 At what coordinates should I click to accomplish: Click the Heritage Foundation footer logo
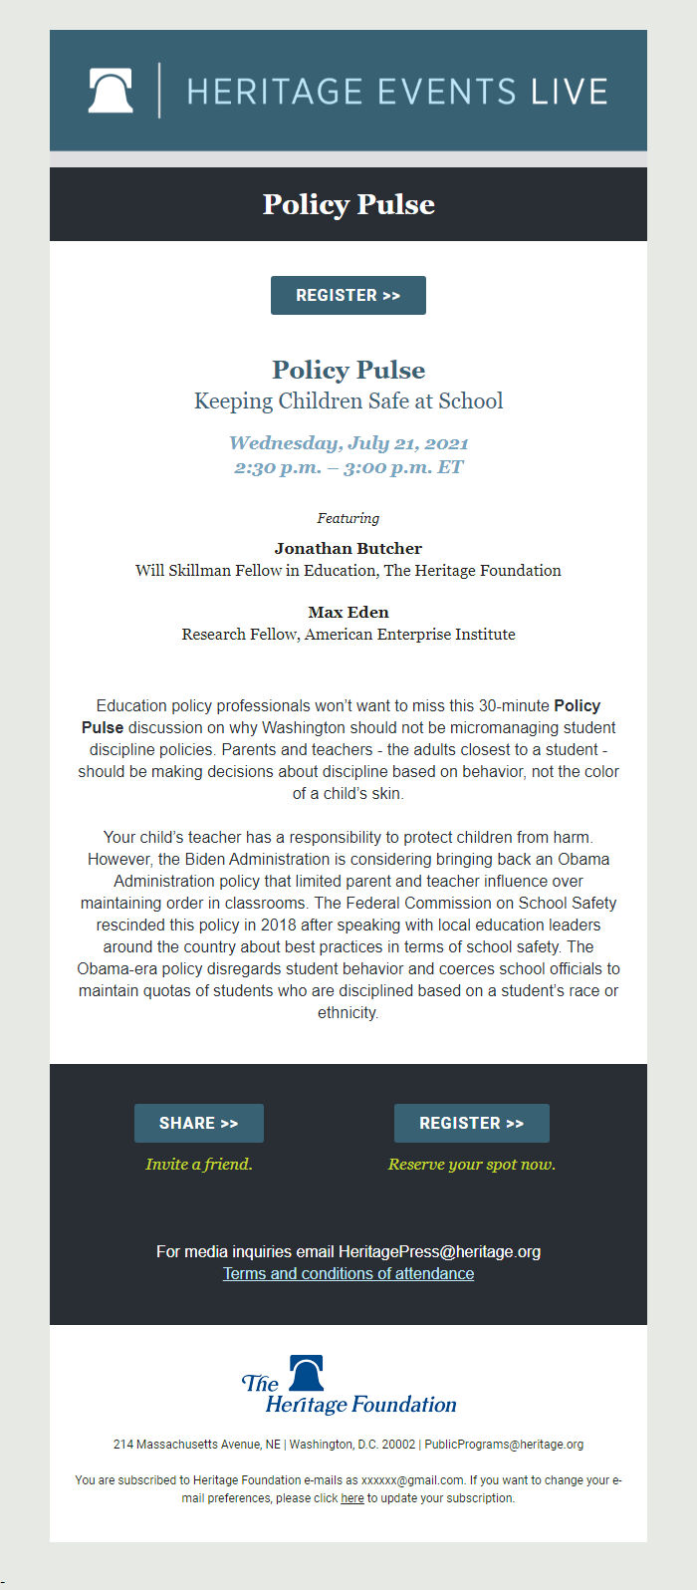click(348, 1385)
